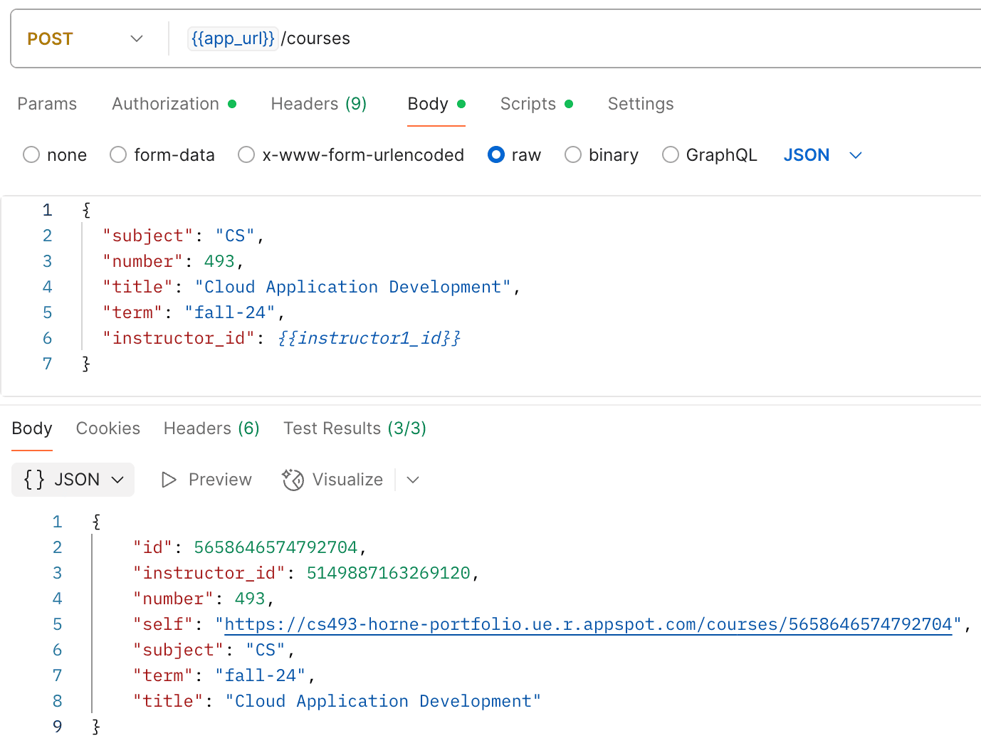Click instructor_id value 5149887163269120 in response
Image resolution: width=981 pixels, height=753 pixels.
pos(389,573)
